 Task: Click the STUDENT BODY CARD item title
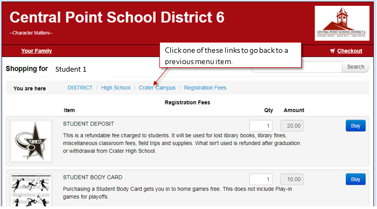[x=93, y=177]
